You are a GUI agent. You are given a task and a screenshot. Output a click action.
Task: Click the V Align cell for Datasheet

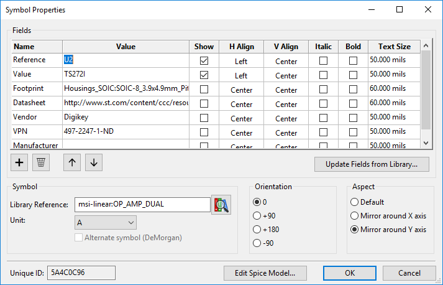point(286,104)
